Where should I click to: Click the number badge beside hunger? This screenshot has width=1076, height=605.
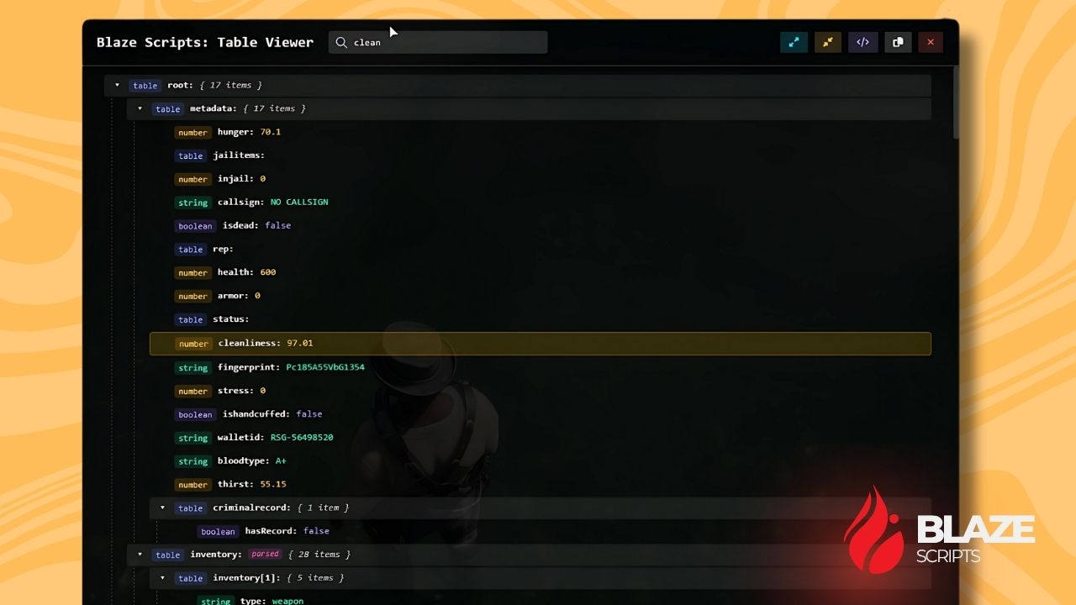point(193,132)
